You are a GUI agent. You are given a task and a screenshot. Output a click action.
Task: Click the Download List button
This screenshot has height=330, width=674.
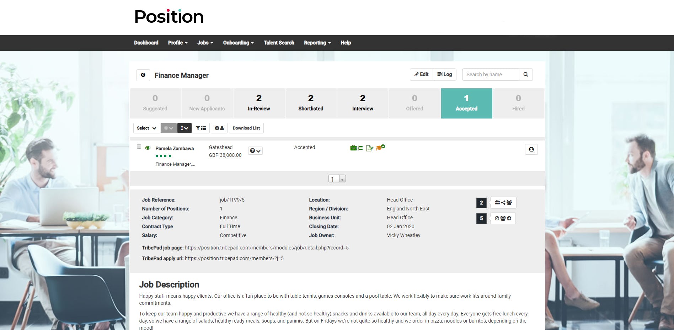(246, 128)
